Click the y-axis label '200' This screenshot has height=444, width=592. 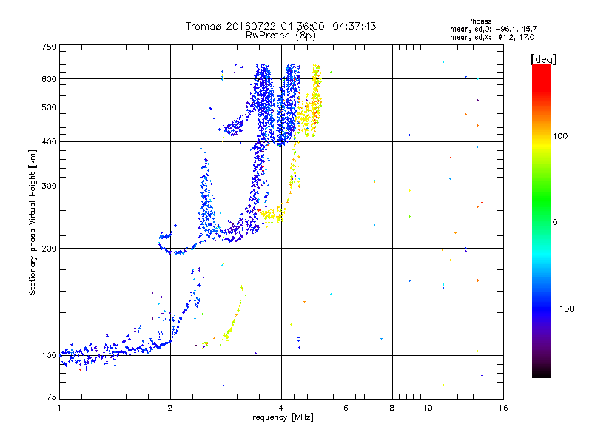point(49,249)
